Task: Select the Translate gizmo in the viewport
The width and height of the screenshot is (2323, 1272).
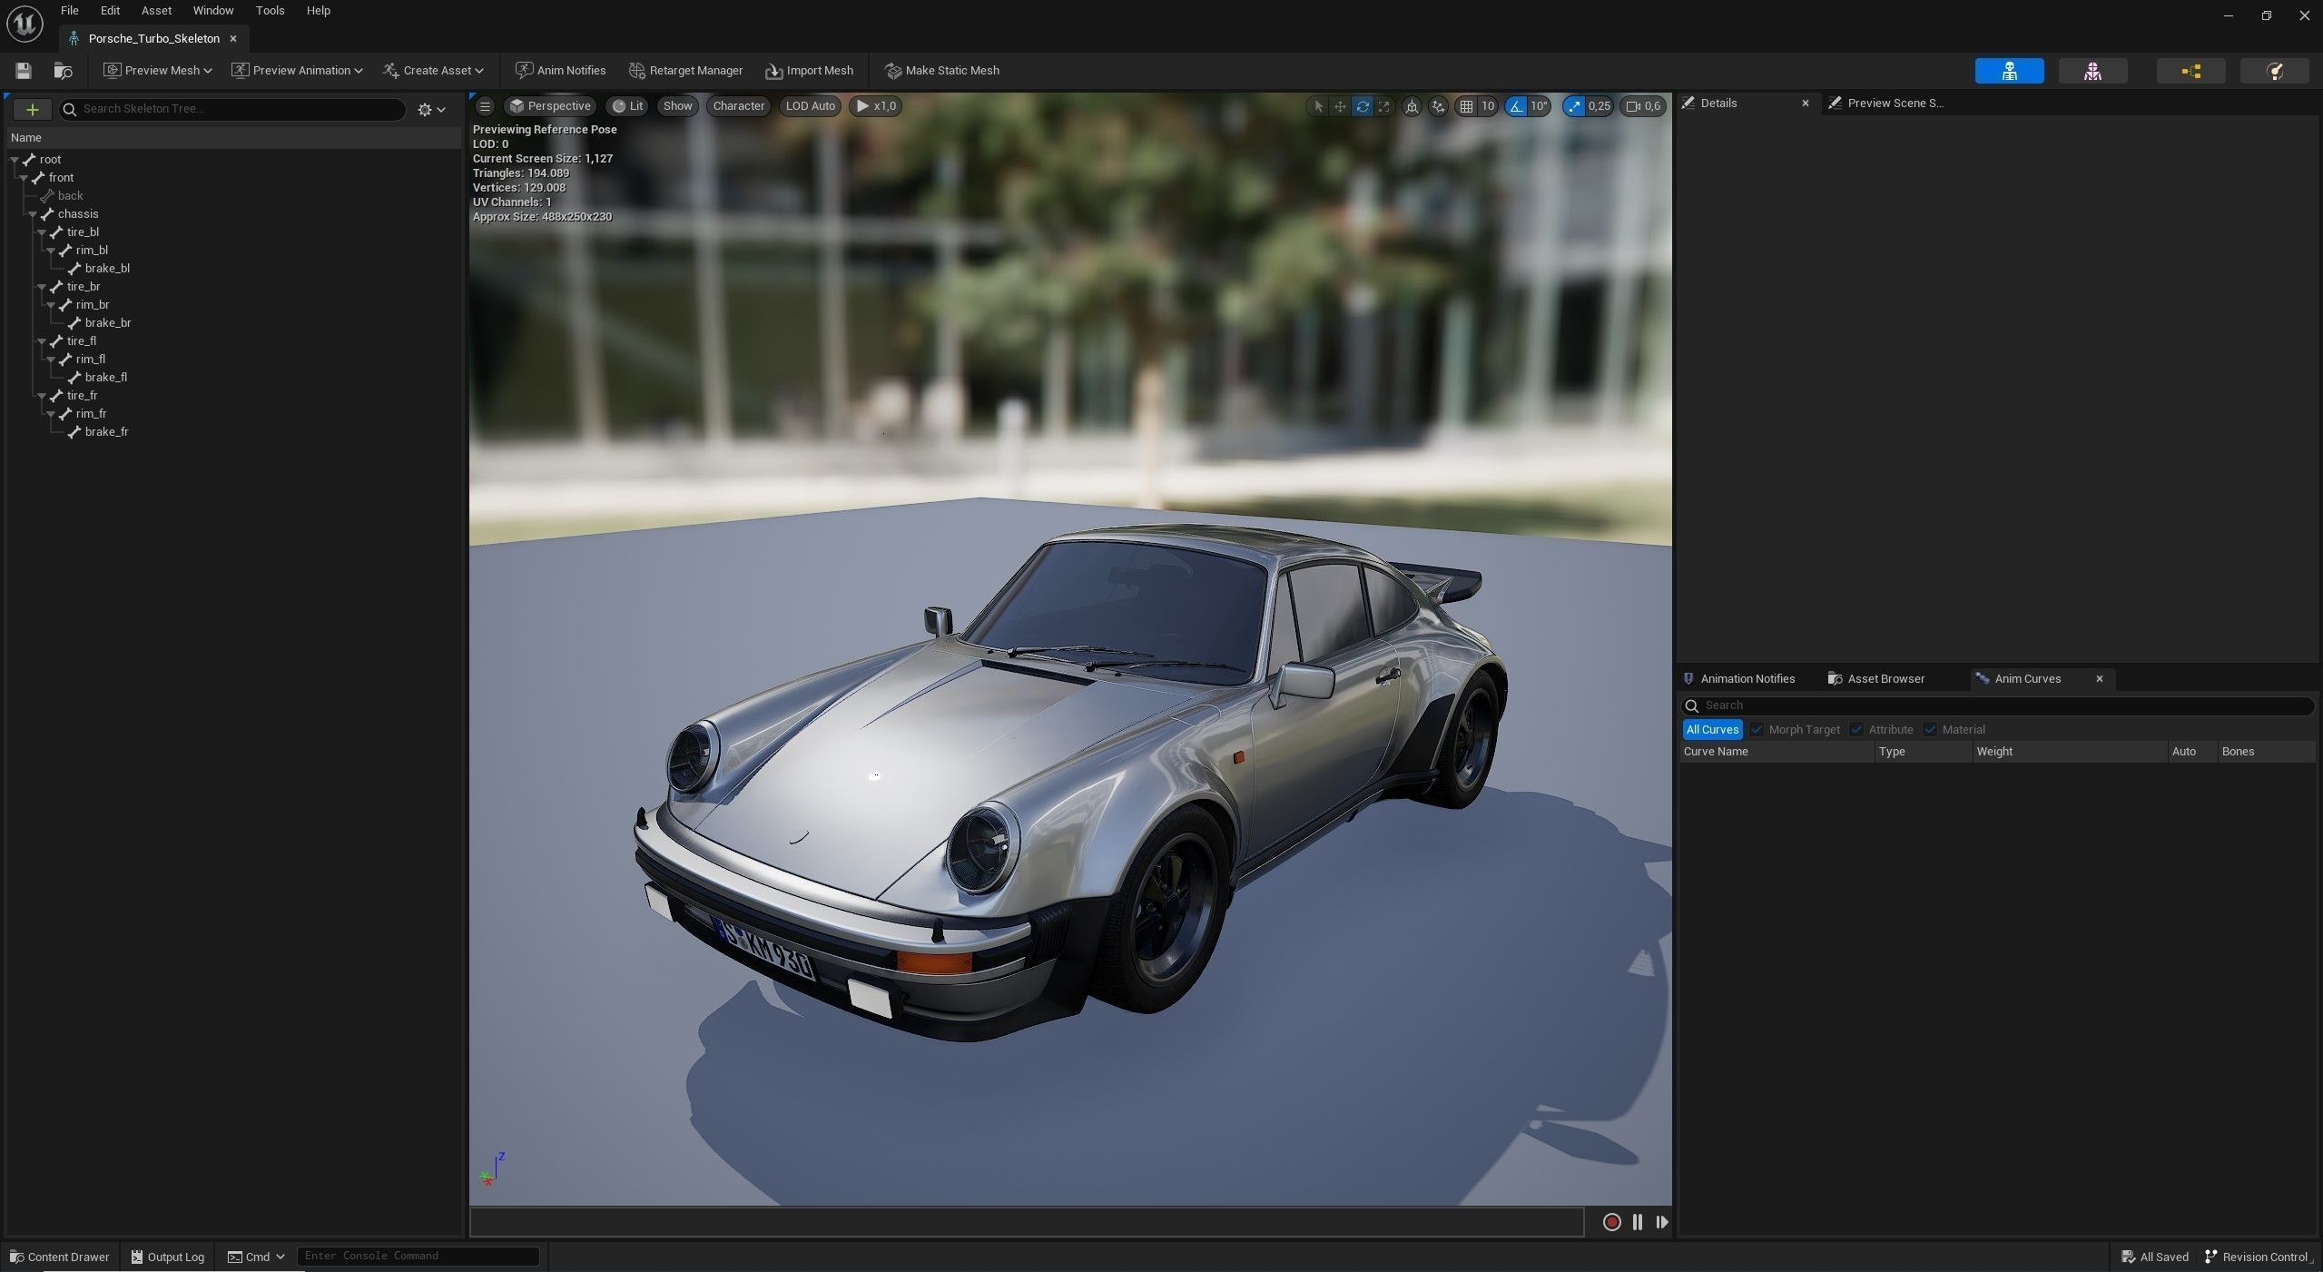Action: click(x=1340, y=106)
